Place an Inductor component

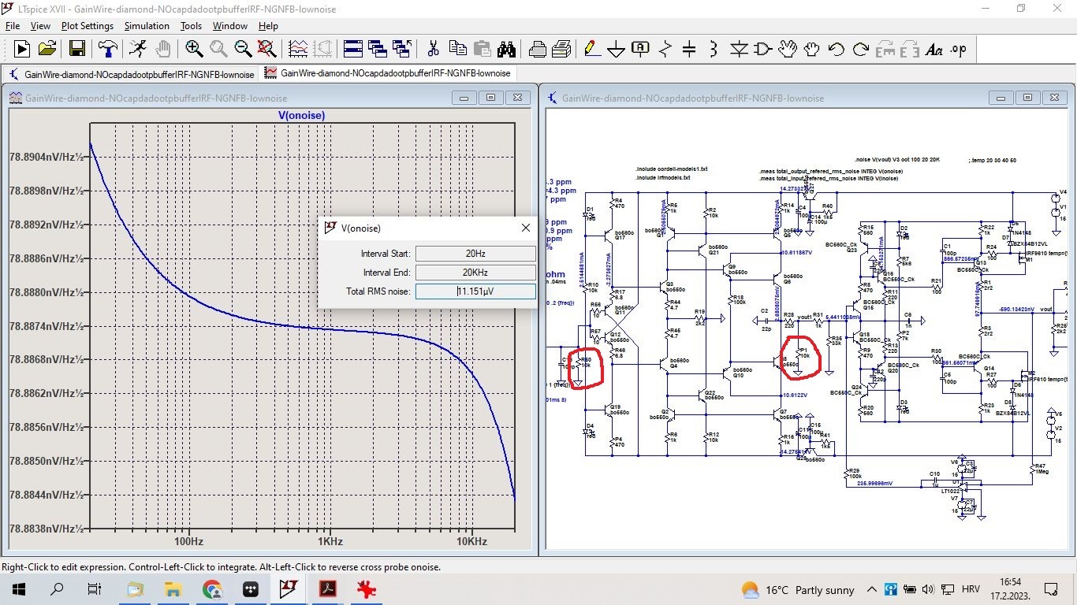pyautogui.click(x=714, y=49)
